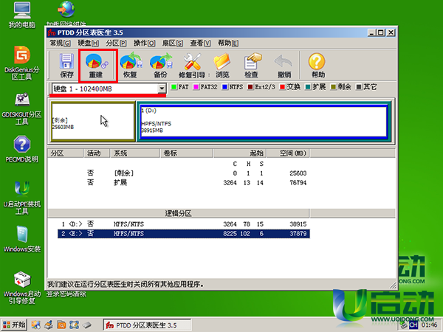The height and width of the screenshot is (332, 443).
Task: Click the 撤销 (Undo) arrow icon
Action: [284, 65]
